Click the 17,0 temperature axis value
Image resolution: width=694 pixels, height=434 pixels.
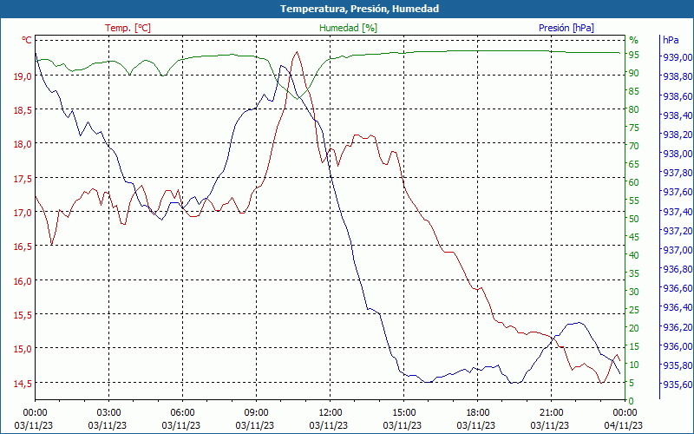23,213
